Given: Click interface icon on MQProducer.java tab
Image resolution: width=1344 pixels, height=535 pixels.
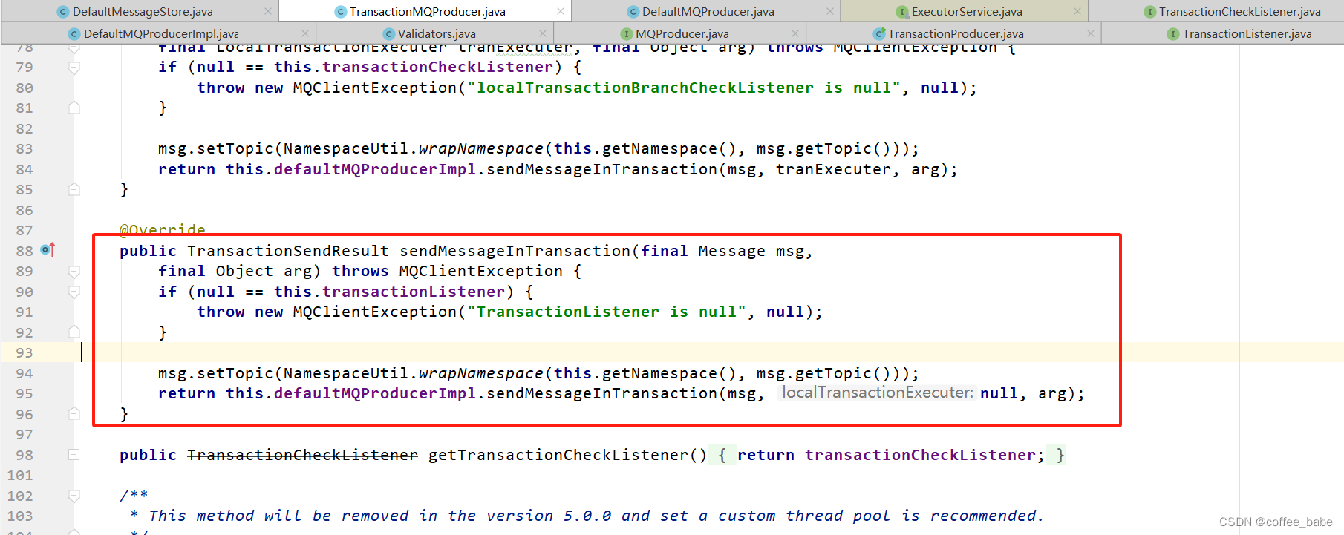Looking at the screenshot, I should (x=626, y=34).
